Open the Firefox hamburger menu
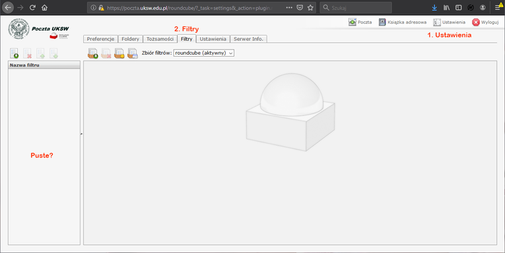 (x=498, y=7)
